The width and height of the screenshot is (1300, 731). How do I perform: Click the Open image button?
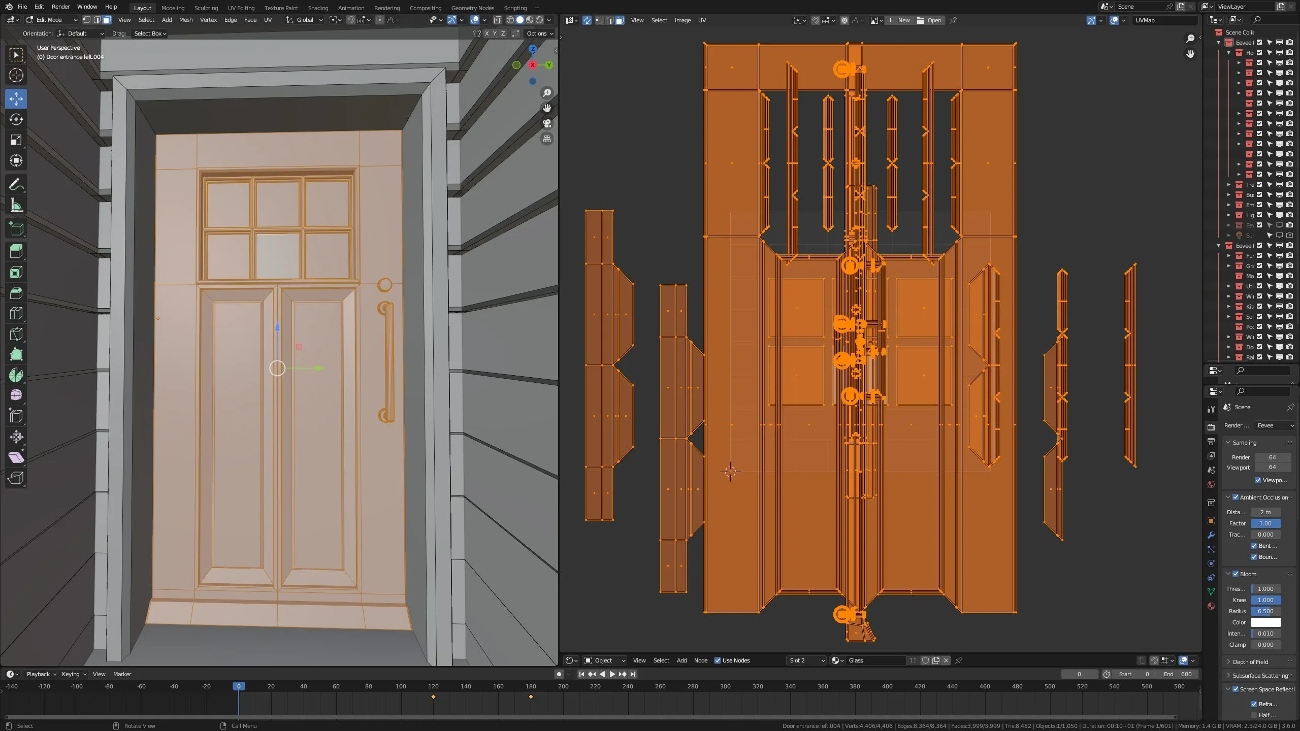929,20
